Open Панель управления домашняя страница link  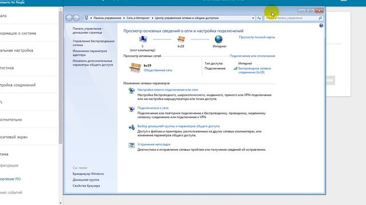click(87, 30)
